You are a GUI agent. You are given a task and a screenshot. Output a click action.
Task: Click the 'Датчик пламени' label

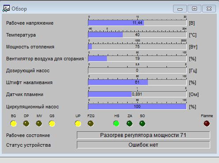25,94
